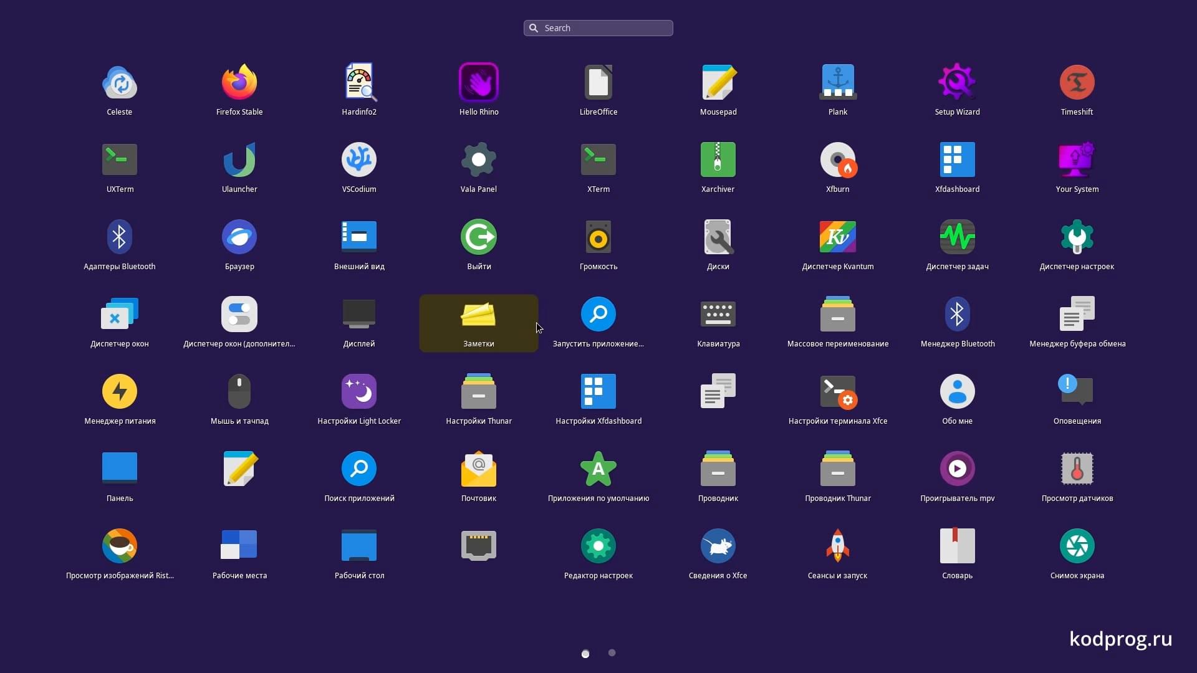
Task: Open Приложения по умолчанию
Action: (598, 469)
